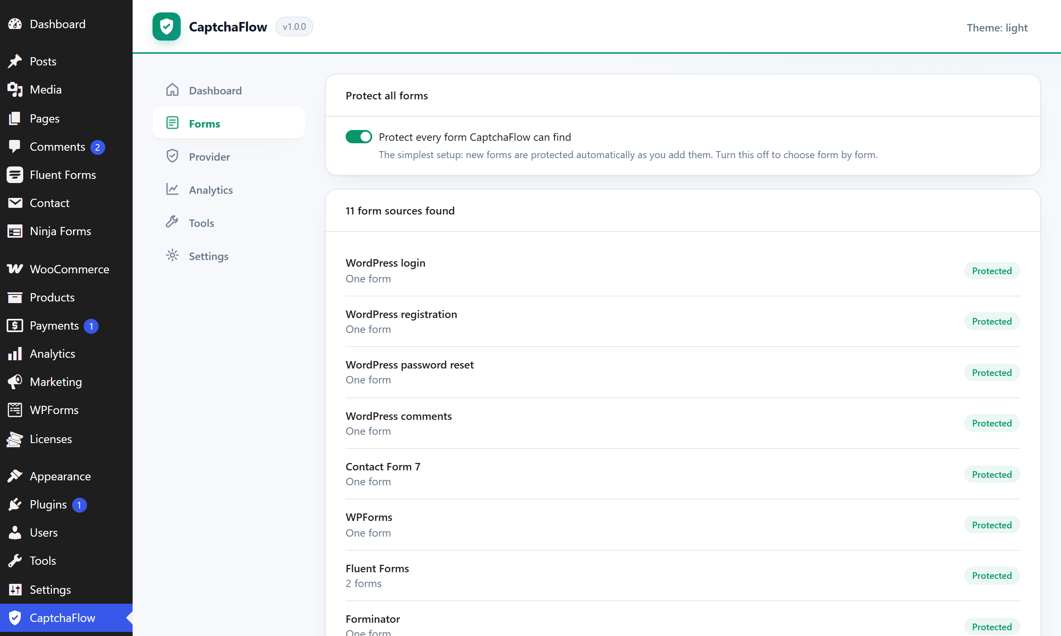Switch theme via Theme: light button
The image size is (1061, 636).
click(997, 27)
